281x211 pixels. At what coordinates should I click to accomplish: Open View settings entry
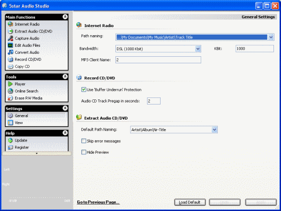click(x=19, y=123)
